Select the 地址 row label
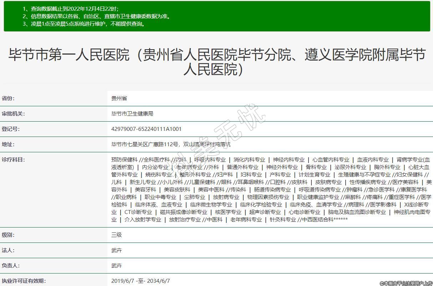The image size is (433, 286). [8, 144]
